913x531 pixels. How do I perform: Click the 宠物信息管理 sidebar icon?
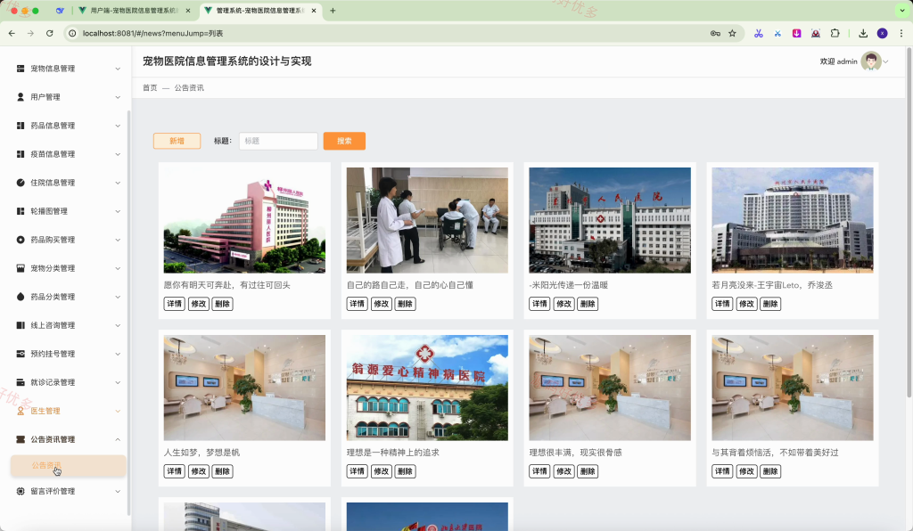tap(21, 69)
